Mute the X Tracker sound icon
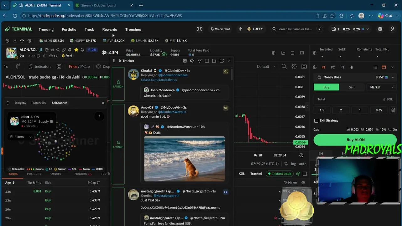The image size is (402, 226). pyautogui.click(x=192, y=61)
